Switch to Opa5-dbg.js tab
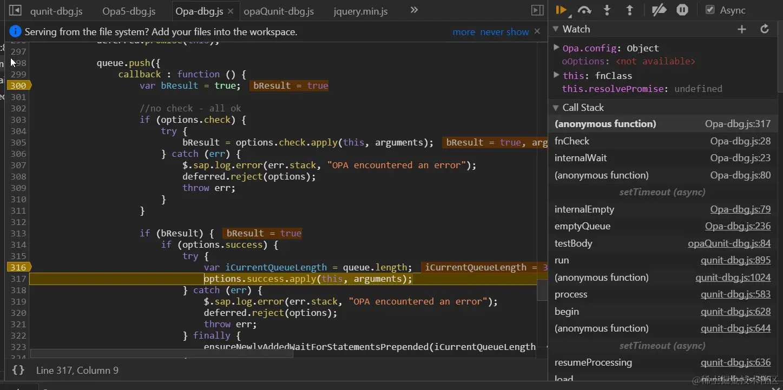Screen dimensions: 783x390 tap(129, 11)
